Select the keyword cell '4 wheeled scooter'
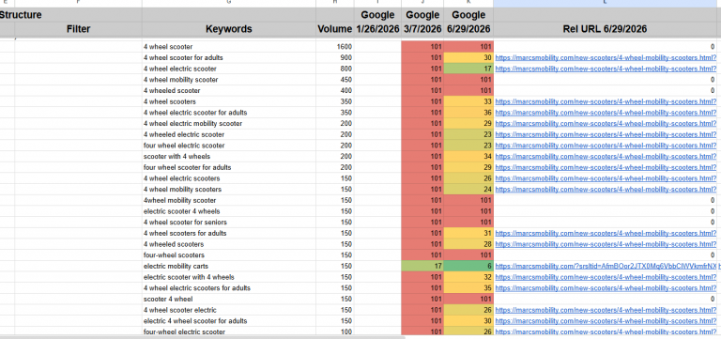721x339 pixels. pyautogui.click(x=228, y=91)
